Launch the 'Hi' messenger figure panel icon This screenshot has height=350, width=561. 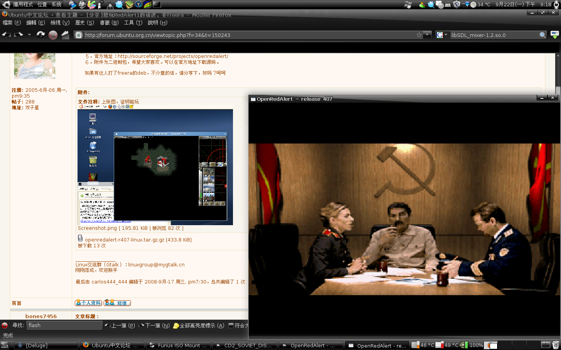(101, 5)
